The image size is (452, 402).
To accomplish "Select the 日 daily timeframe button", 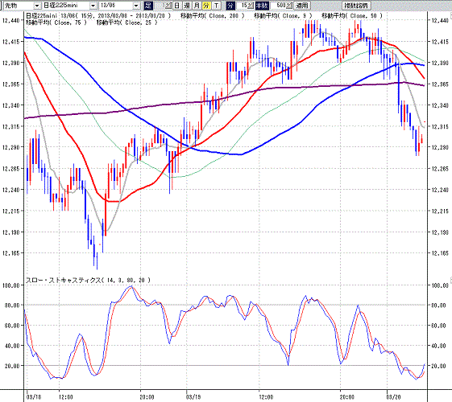I will 177,6.
